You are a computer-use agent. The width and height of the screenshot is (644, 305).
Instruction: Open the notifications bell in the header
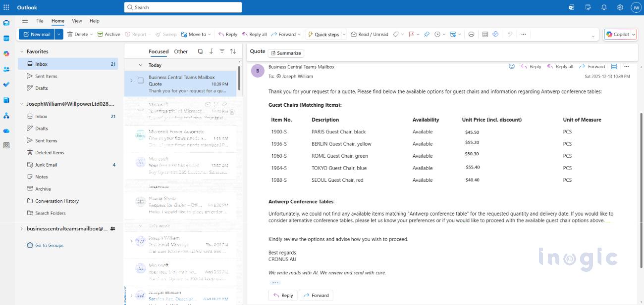click(x=604, y=7)
